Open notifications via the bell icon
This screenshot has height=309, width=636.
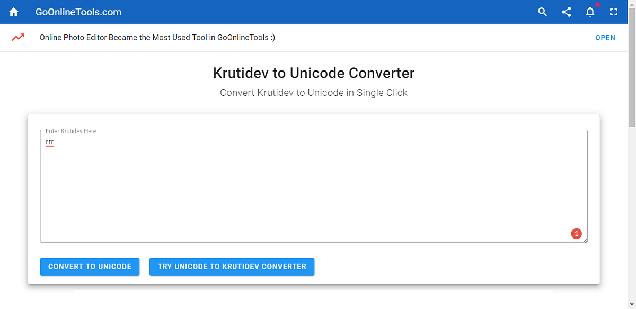point(590,12)
